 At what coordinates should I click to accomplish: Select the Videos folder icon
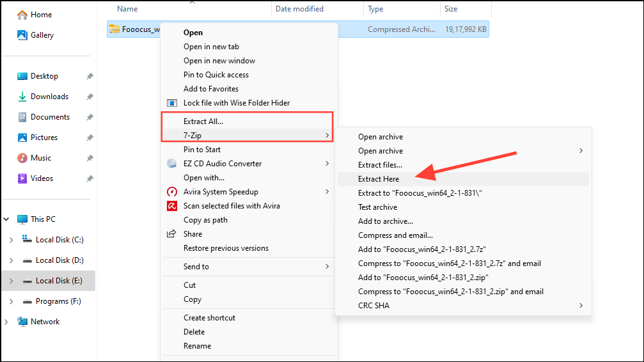[22, 178]
